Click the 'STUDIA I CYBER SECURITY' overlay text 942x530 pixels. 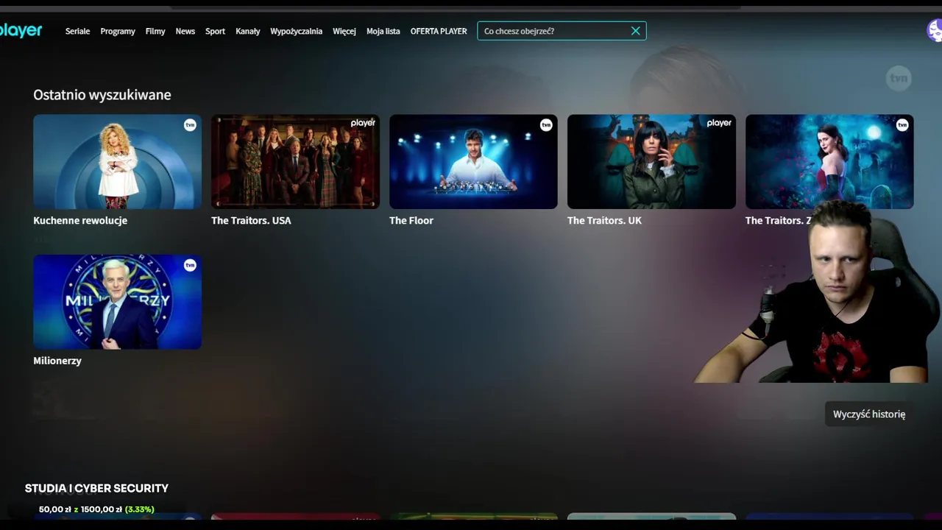pyautogui.click(x=96, y=488)
